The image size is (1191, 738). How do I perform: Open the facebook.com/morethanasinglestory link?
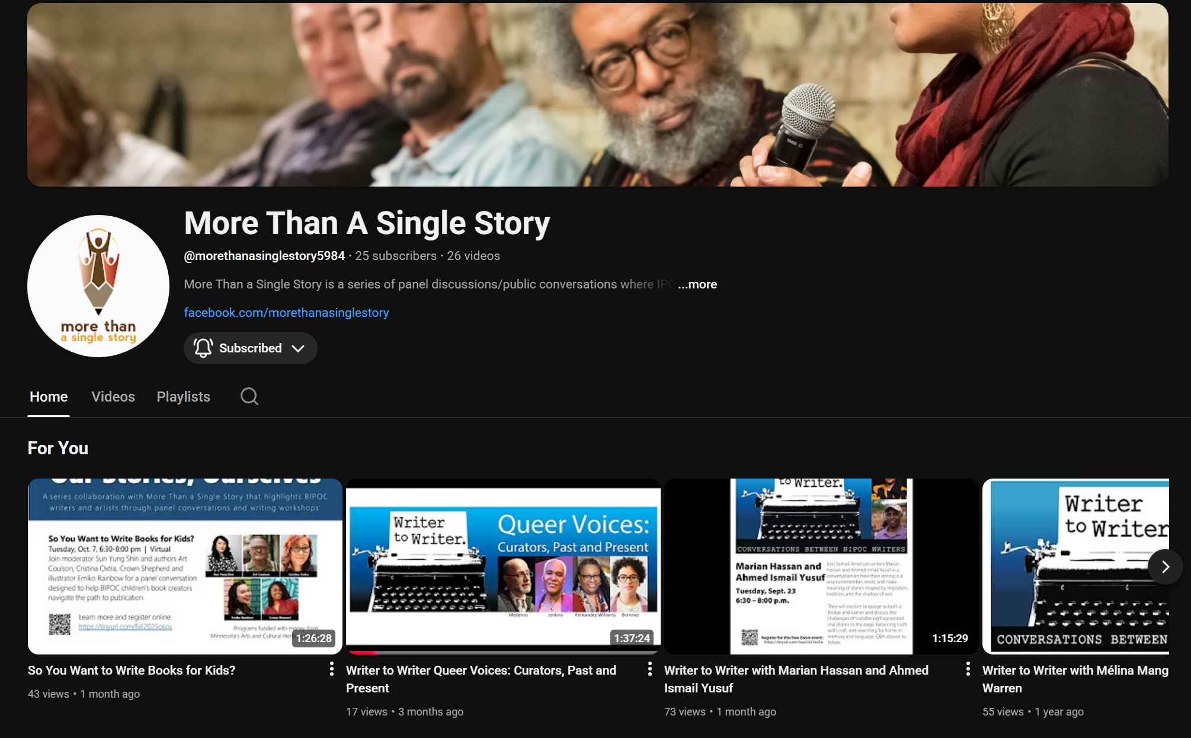(286, 312)
